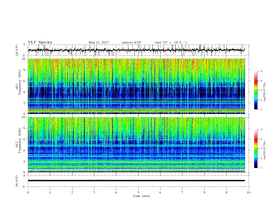This screenshot has width=280, height=216.
Task: Click the log(PSD) label beside ch.1 colorbar
Action: (x=265, y=92)
